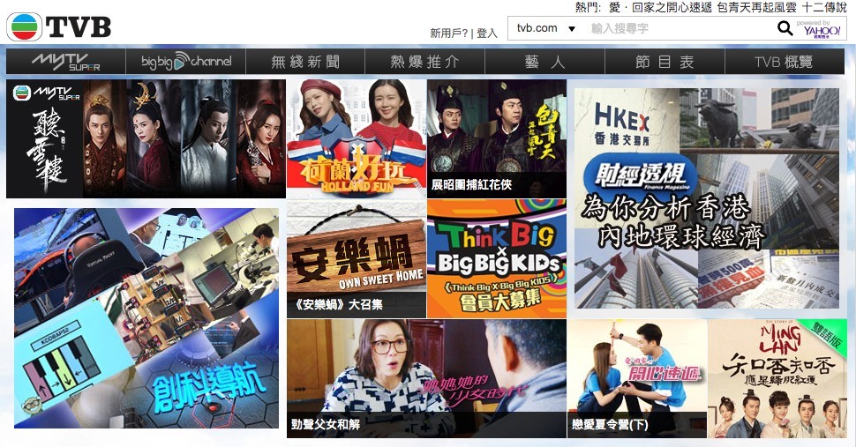This screenshot has width=856, height=447.
Task: Click the TVB logo
Action: pyautogui.click(x=59, y=26)
